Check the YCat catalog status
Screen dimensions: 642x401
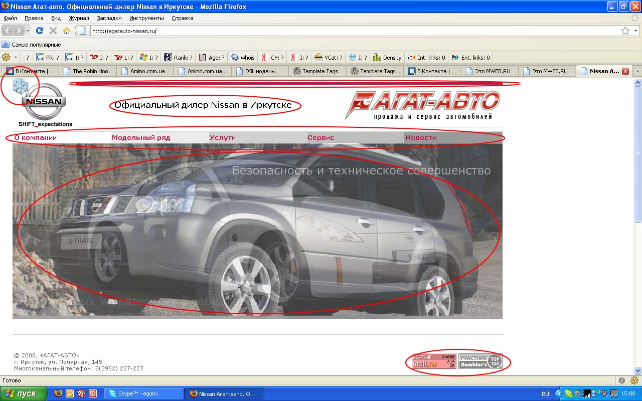coord(329,57)
